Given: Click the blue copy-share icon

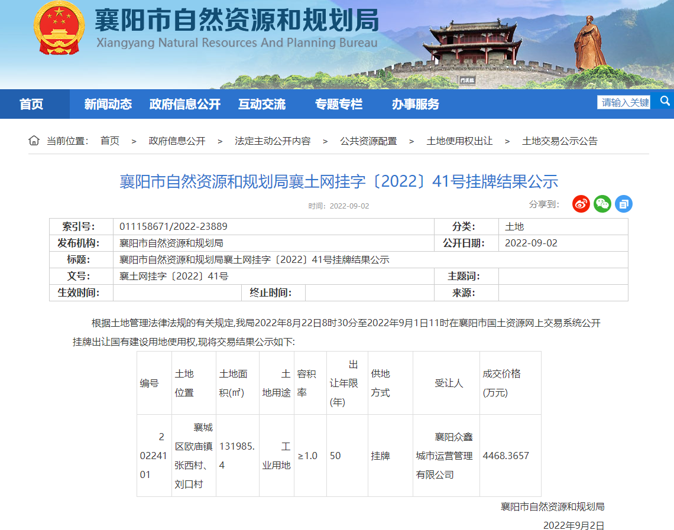Looking at the screenshot, I should (624, 204).
